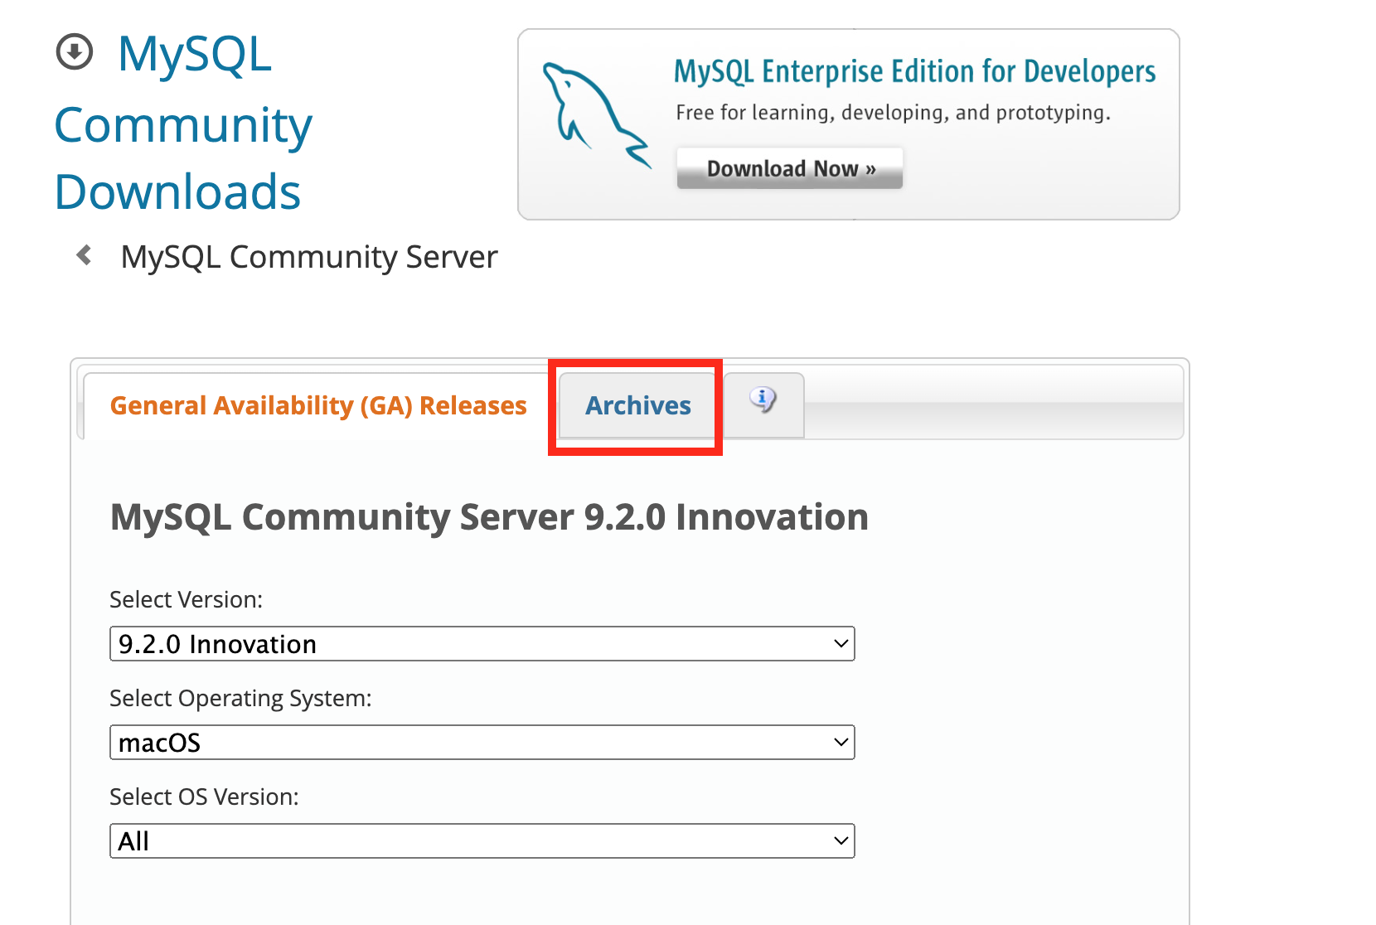1376x925 pixels.
Task: Click the 'MySQL Community Server 9.2.0 Innovation' heading
Action: coord(489,517)
